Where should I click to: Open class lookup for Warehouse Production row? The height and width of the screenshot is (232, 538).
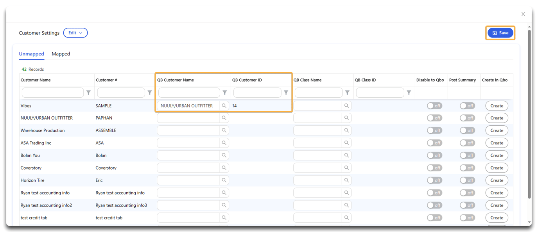346,130
